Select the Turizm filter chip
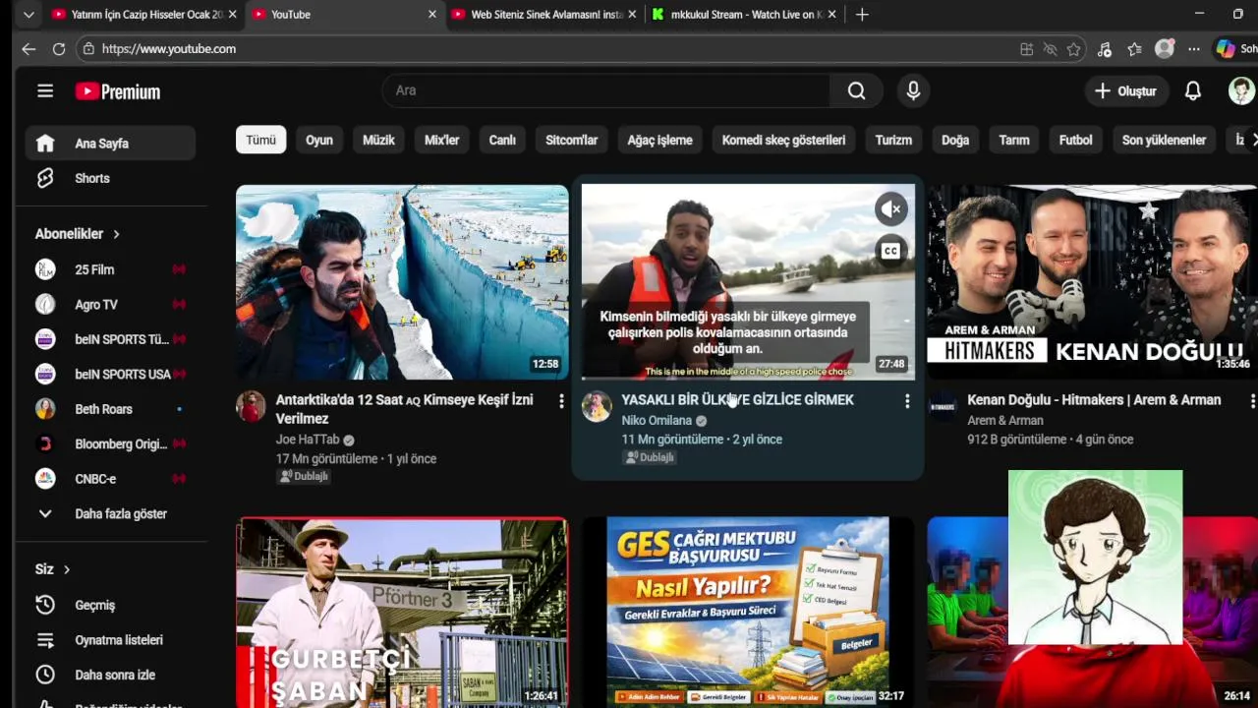This screenshot has width=1258, height=708. pyautogui.click(x=893, y=140)
